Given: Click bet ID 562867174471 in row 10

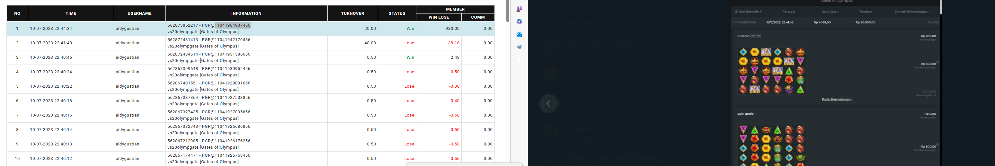Looking at the screenshot, I should (x=183, y=155).
